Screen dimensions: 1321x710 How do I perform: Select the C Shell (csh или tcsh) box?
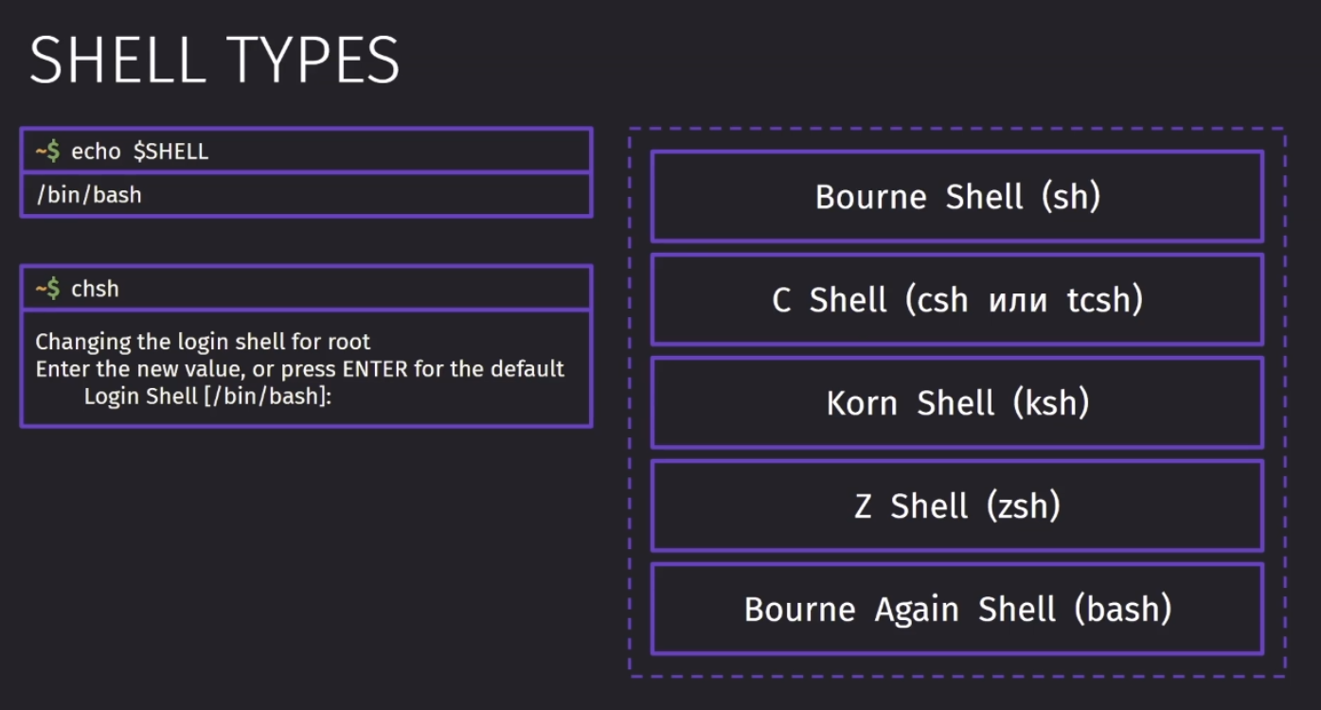pos(957,299)
